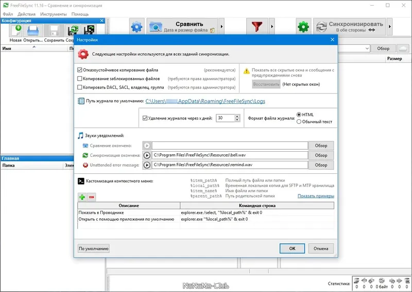Expand the arrow next to Сравнить button
This screenshot has height=292, width=412.
(221, 27)
